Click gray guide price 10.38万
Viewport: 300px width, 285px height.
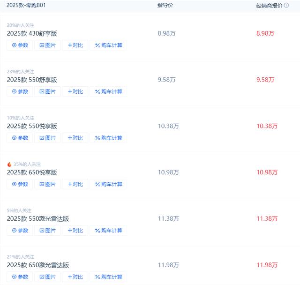point(168,126)
